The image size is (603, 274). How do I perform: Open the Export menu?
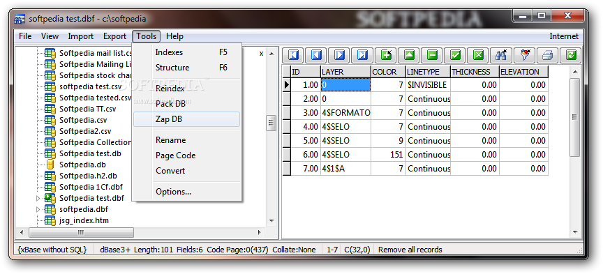[114, 36]
